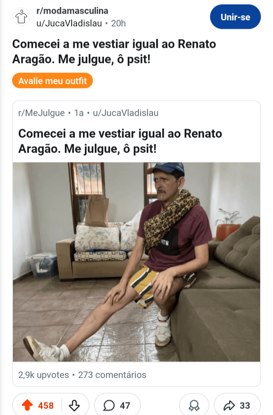
Task: Tap the share count 33
Action: [245, 405]
